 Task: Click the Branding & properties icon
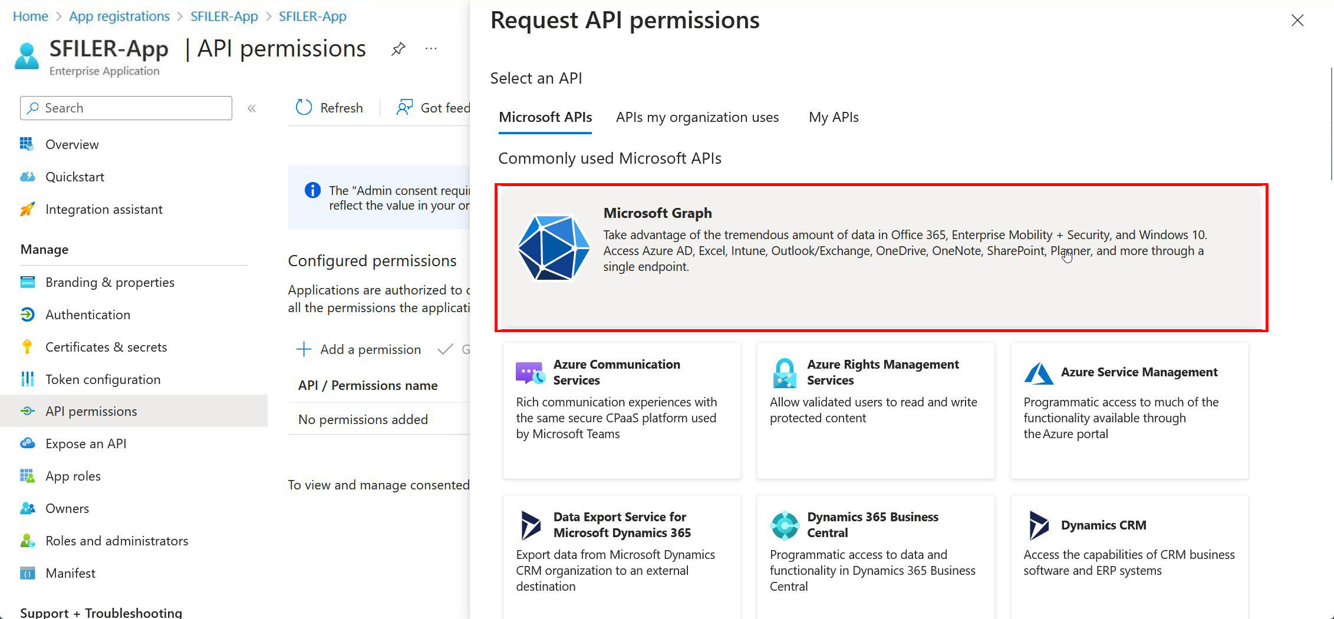coord(27,282)
